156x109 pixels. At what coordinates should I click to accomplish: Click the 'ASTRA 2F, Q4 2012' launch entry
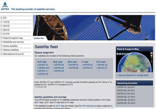pos(126,94)
